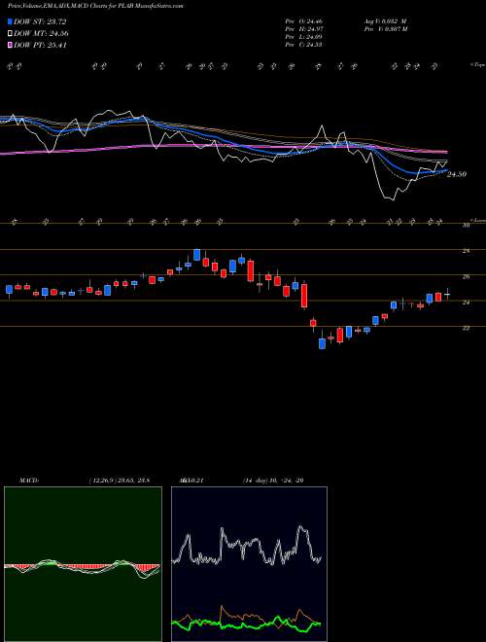Screen dimensions: 486x642
Task: Click the magenta DOW PT legend swatch
Action: [x=11, y=45]
